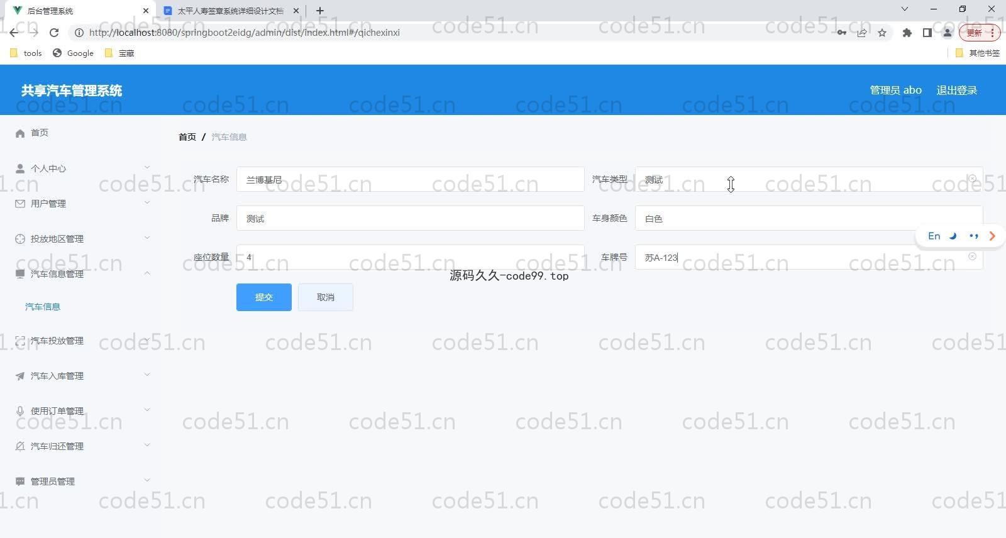Collapse the 汽车信息管理 menu chevron
The image size is (1006, 538).
click(147, 273)
